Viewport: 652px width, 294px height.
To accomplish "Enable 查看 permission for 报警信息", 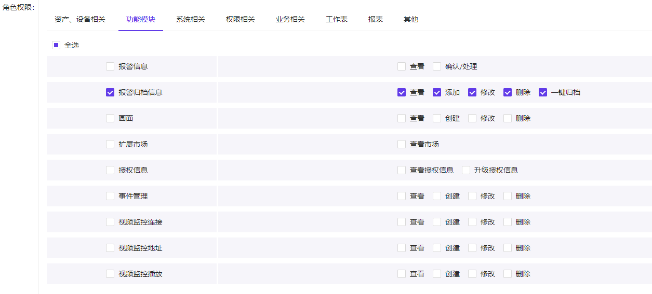I will (402, 66).
